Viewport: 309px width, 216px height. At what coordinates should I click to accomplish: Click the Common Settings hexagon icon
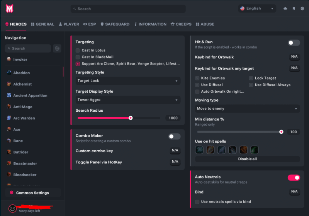pos(12,192)
